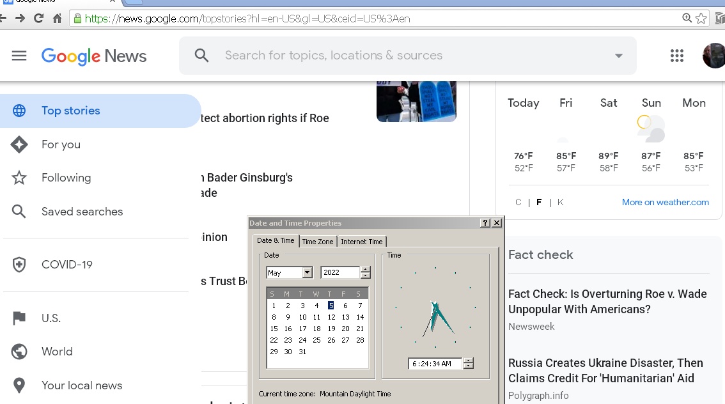Image resolution: width=725 pixels, height=404 pixels.
Task: Click the Google News logo
Action: (94, 56)
